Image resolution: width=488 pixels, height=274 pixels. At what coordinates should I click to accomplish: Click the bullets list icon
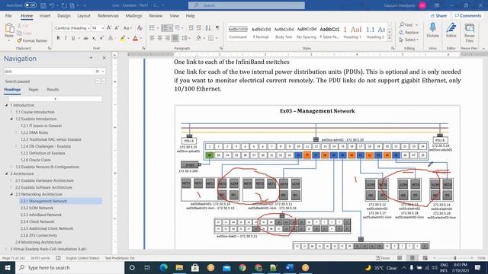(x=152, y=28)
